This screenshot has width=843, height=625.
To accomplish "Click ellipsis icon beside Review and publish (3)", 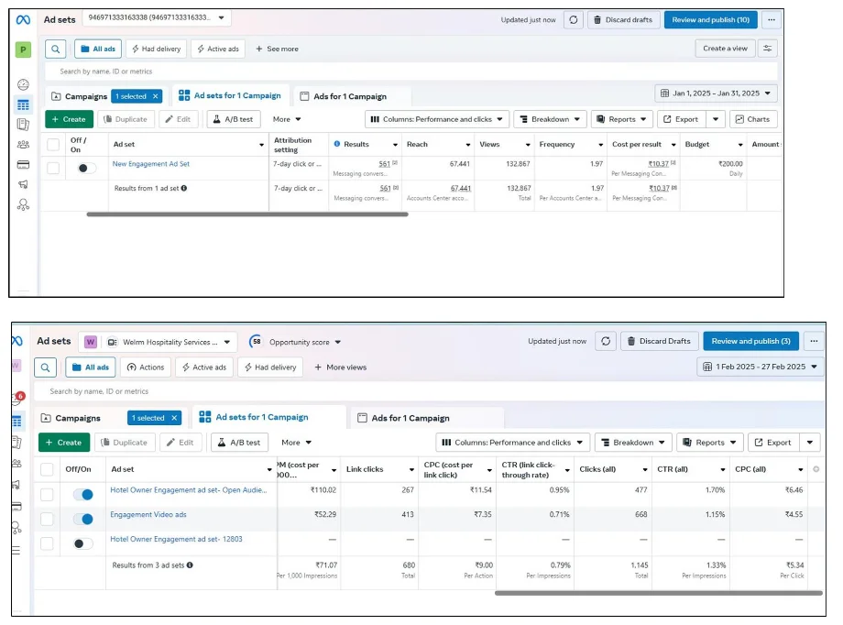I will [814, 341].
